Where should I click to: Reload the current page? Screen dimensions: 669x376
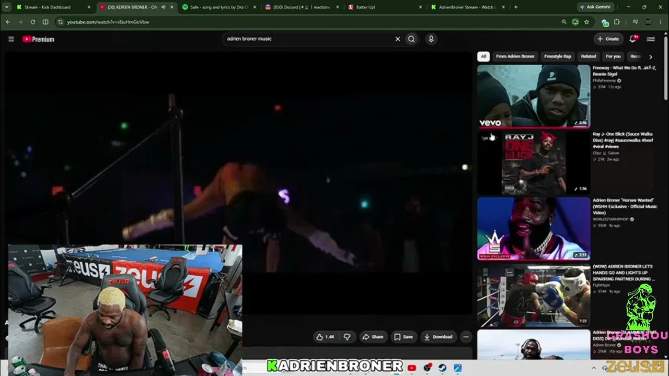pyautogui.click(x=33, y=22)
